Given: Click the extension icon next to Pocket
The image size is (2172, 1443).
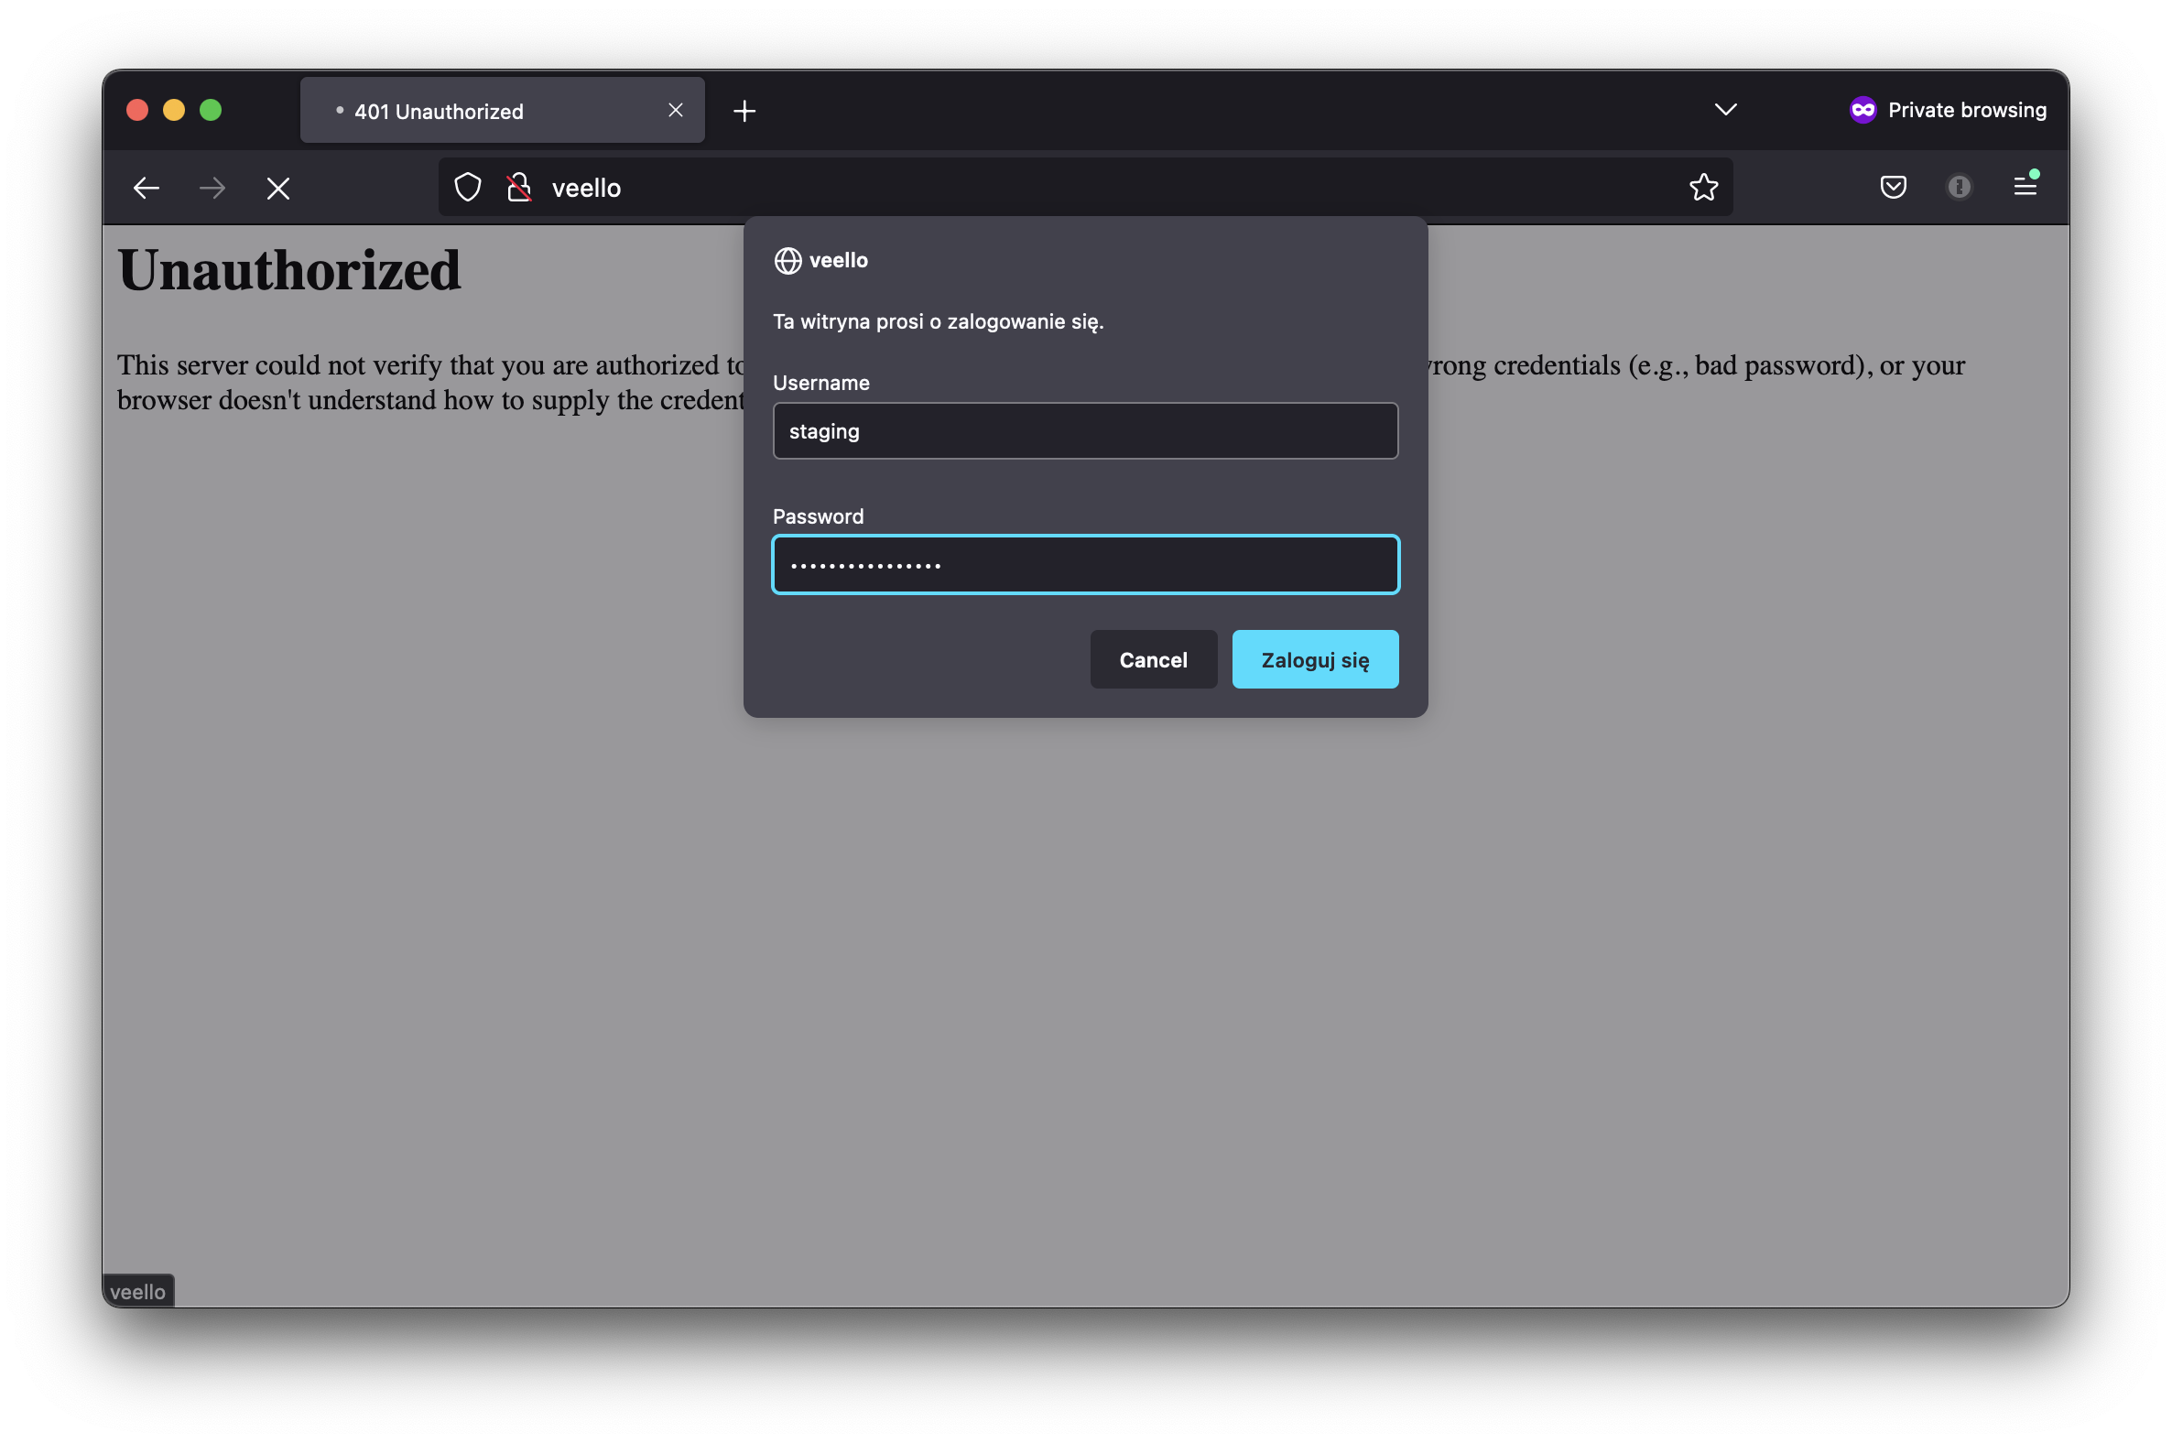Looking at the screenshot, I should click(x=1960, y=187).
